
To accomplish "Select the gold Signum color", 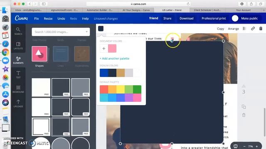I will pos(121,73).
